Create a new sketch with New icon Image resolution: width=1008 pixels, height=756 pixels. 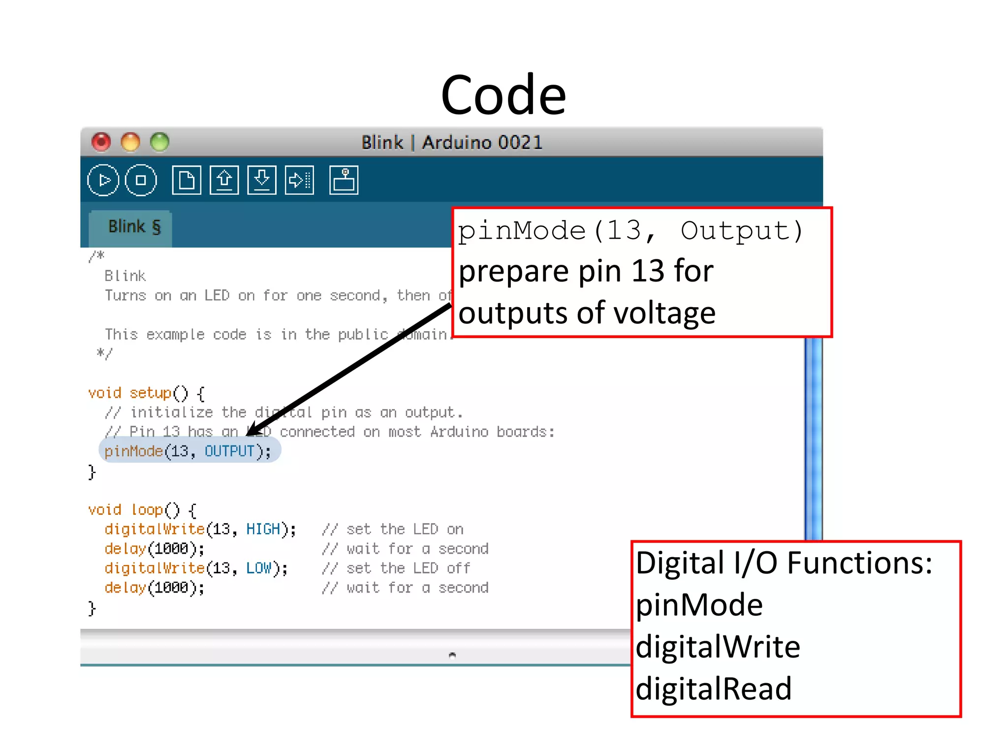[x=187, y=180]
